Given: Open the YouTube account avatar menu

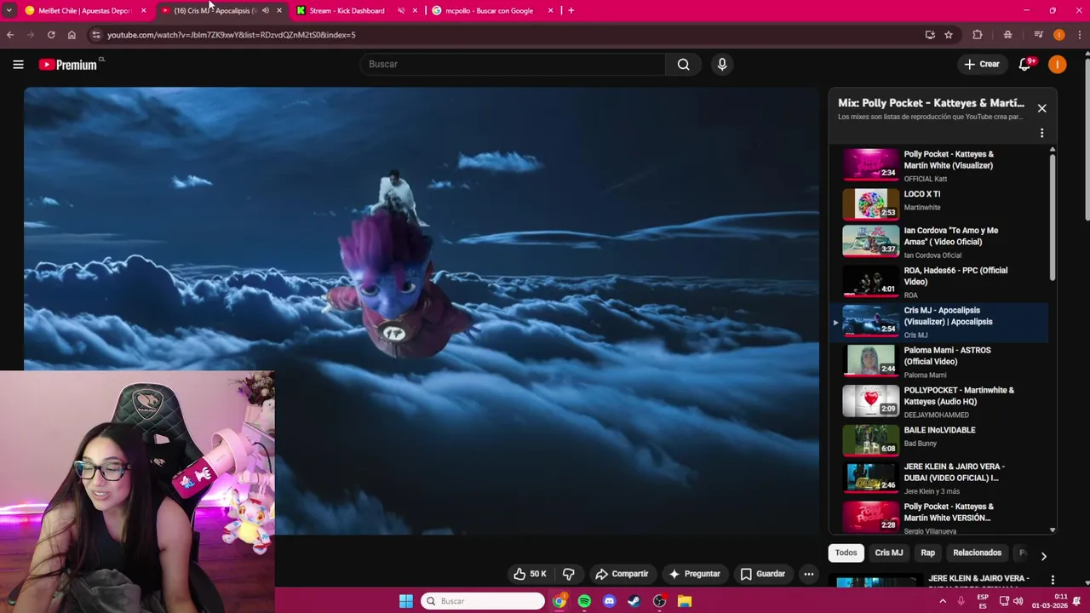Looking at the screenshot, I should click(1057, 64).
